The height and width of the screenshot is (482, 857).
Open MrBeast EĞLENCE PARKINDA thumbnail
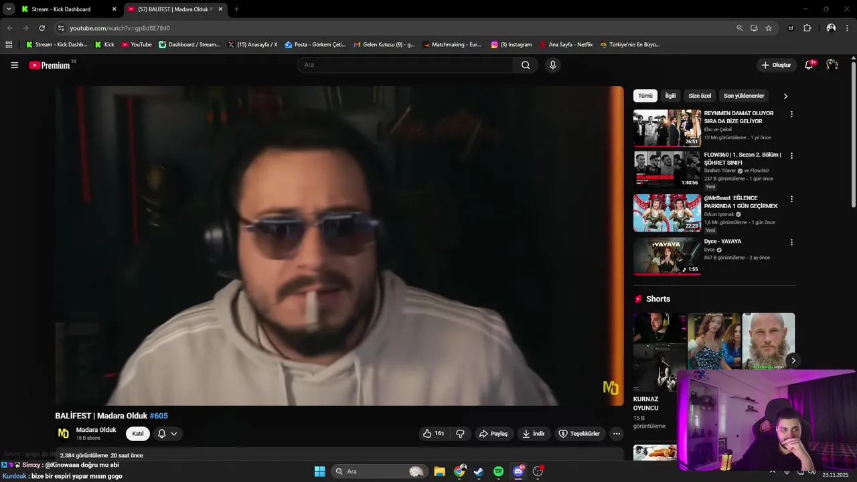coord(667,213)
